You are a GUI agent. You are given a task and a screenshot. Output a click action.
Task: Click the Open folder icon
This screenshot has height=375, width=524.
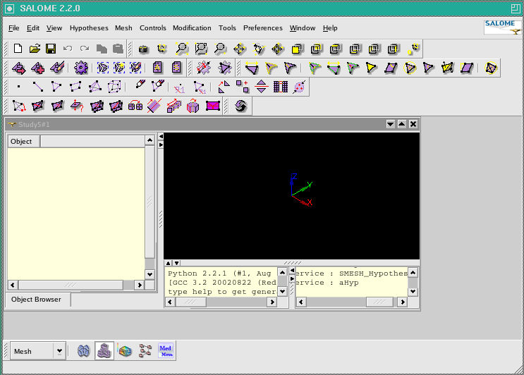pos(35,49)
